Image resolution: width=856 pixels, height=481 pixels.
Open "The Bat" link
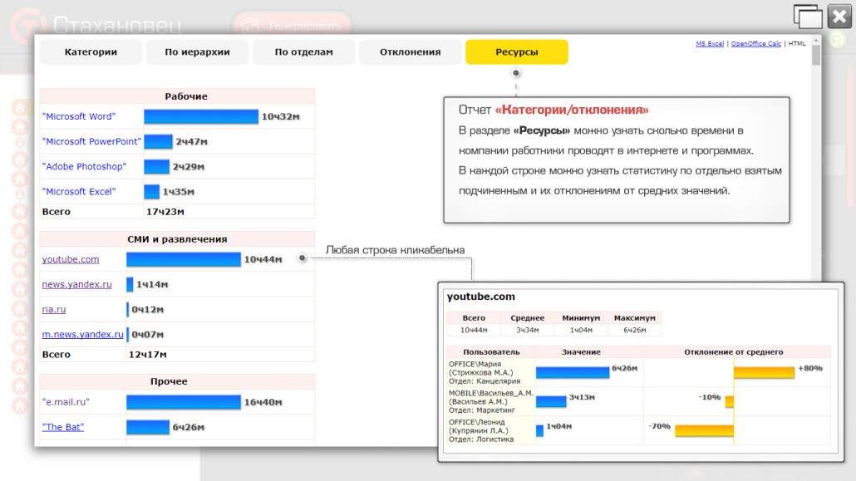[63, 427]
